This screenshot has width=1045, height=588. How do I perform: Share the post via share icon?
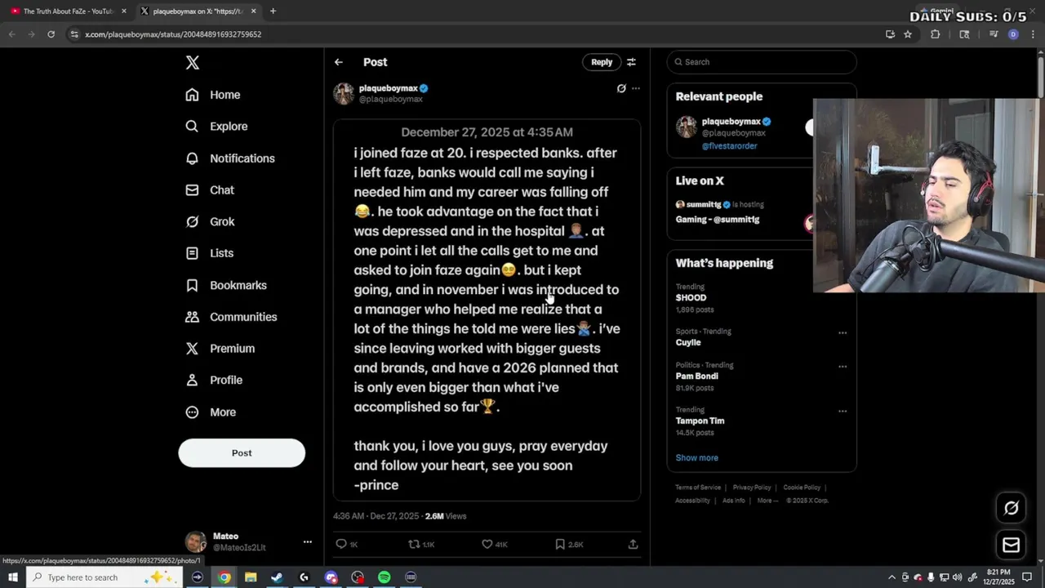[633, 544]
